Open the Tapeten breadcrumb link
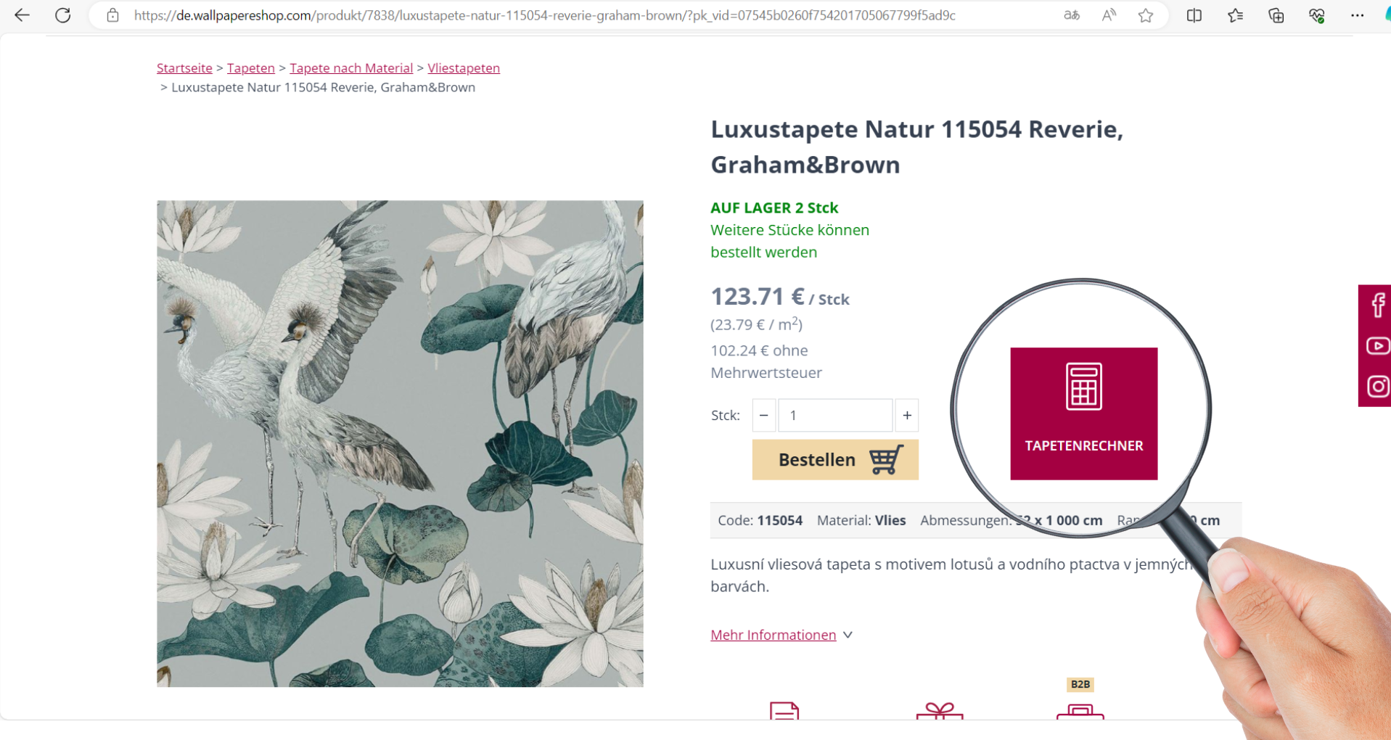Screen dimensions: 1391x740 coord(250,68)
